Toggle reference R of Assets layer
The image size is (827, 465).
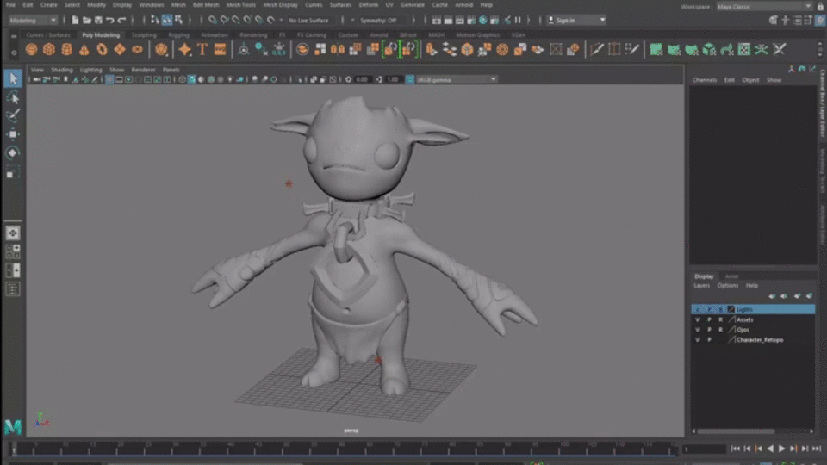pos(720,319)
